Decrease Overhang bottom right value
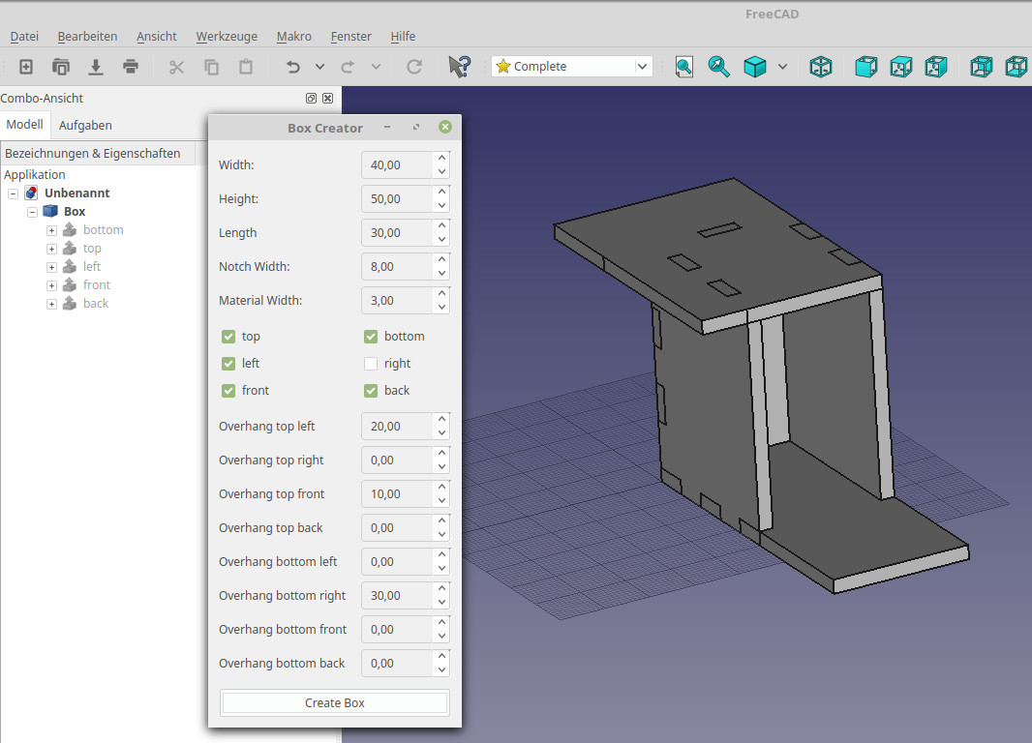The width and height of the screenshot is (1032, 743). [441, 603]
